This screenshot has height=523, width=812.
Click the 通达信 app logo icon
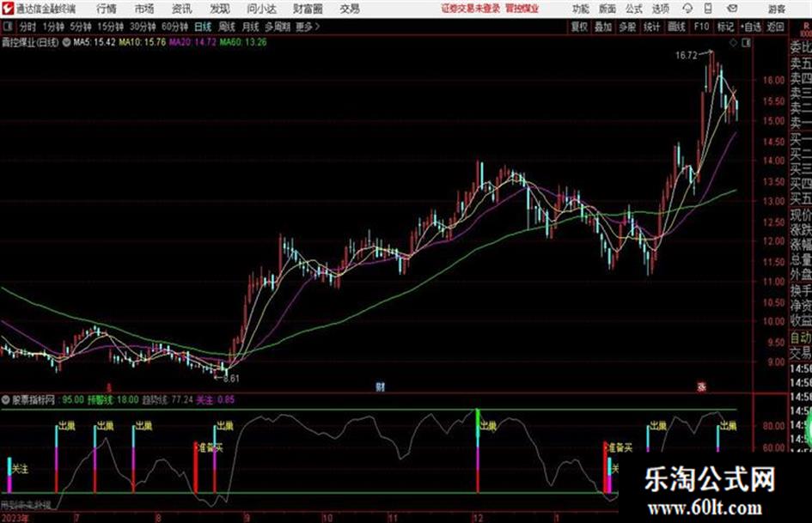coord(7,9)
